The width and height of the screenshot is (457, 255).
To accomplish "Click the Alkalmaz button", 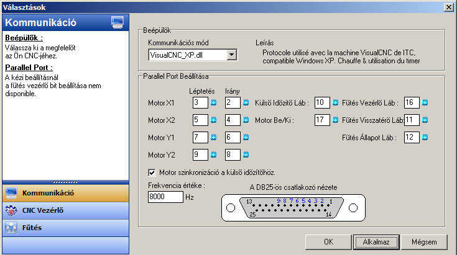I will [376, 242].
